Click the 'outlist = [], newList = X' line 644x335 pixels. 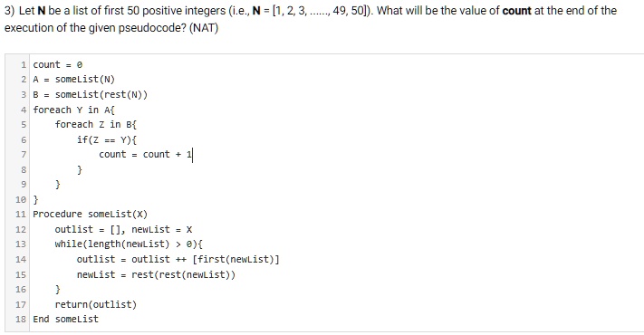[123, 229]
